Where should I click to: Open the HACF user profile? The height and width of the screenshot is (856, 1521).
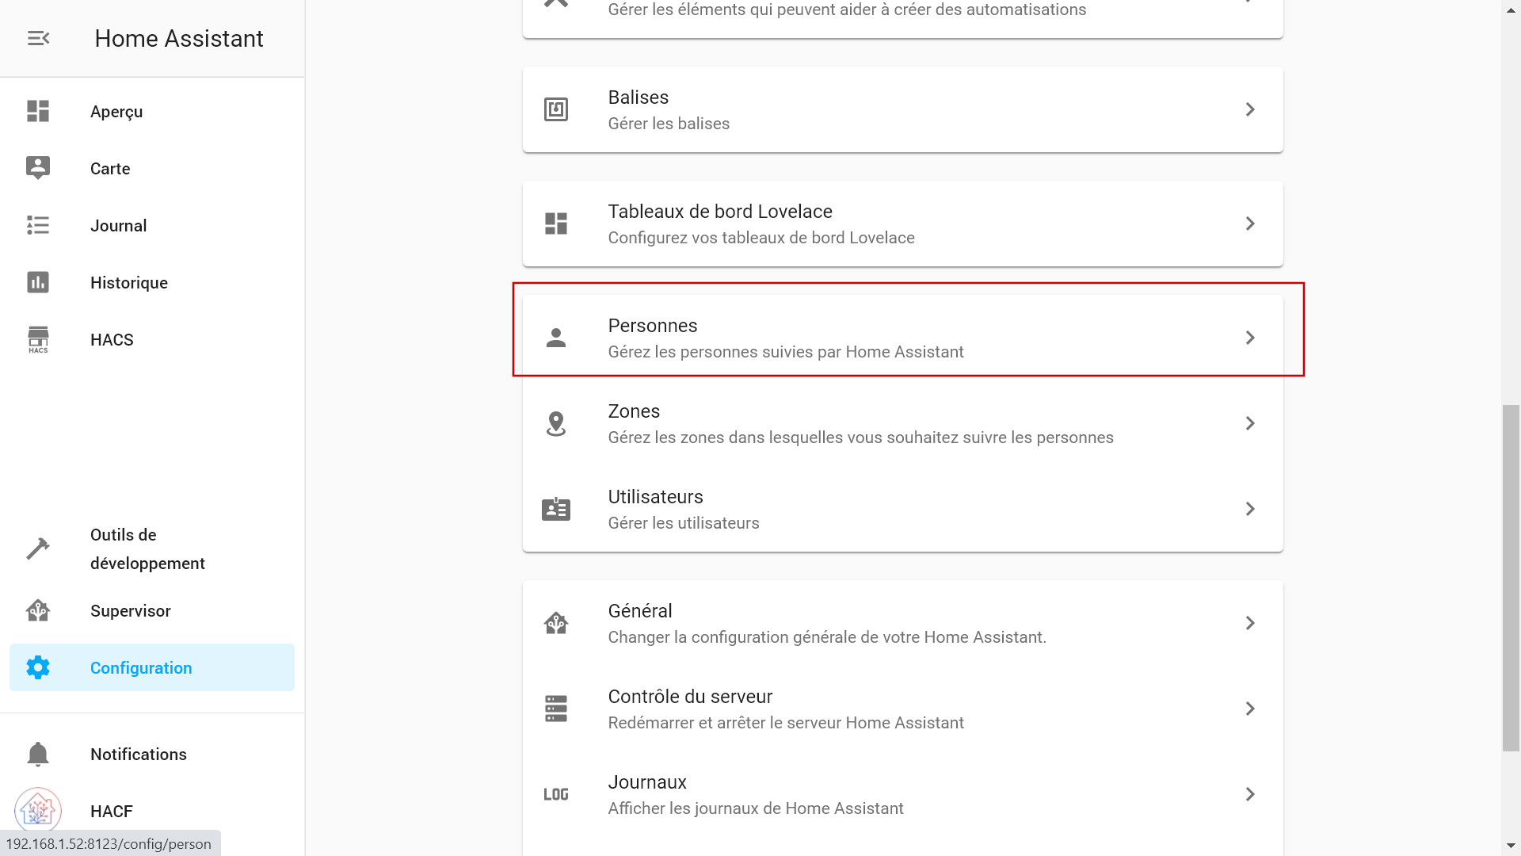click(152, 811)
